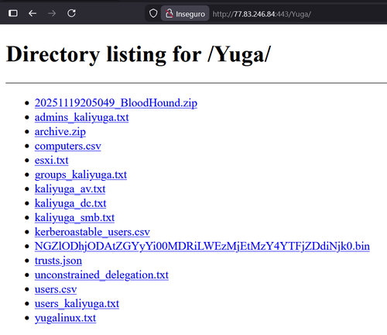Open esxi.txt file link
Image resolution: width=387 pixels, height=335 pixels.
tap(52, 161)
